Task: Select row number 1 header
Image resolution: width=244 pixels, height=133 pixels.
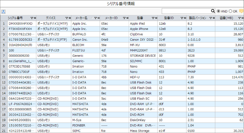Action: coord(4,24)
